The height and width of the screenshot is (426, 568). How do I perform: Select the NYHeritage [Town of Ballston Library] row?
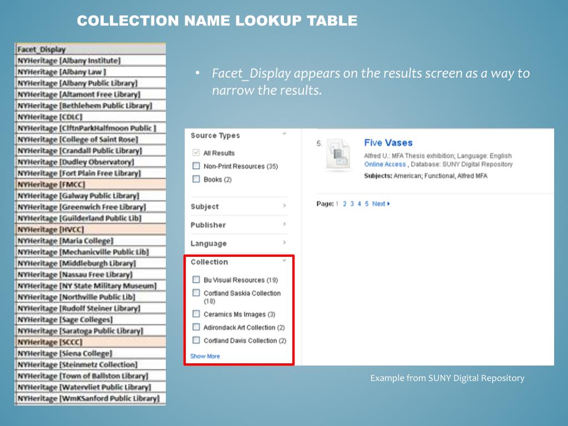[x=90, y=376]
